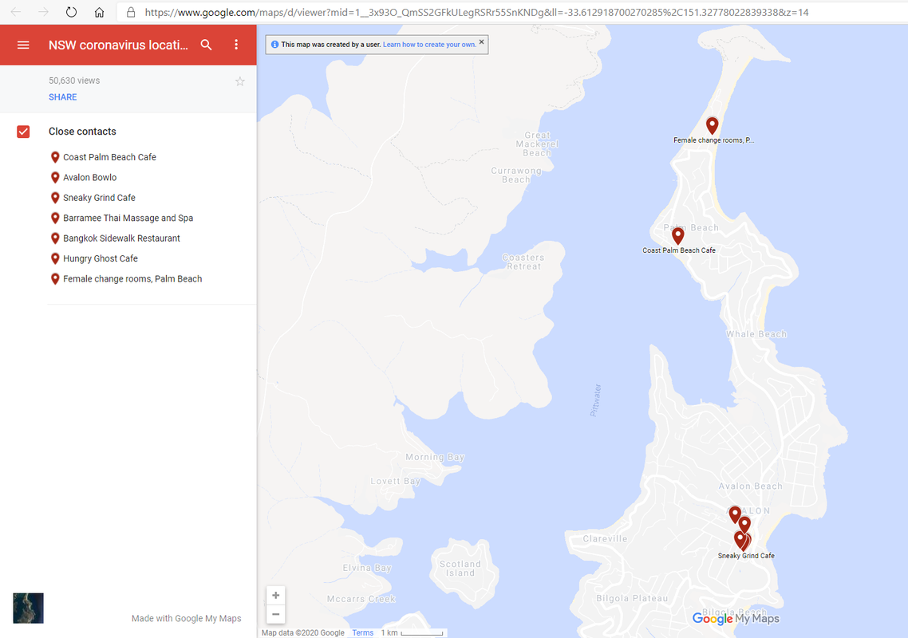908x638 pixels.
Task: Select Hungry Ghost Cafe entry
Action: [101, 258]
